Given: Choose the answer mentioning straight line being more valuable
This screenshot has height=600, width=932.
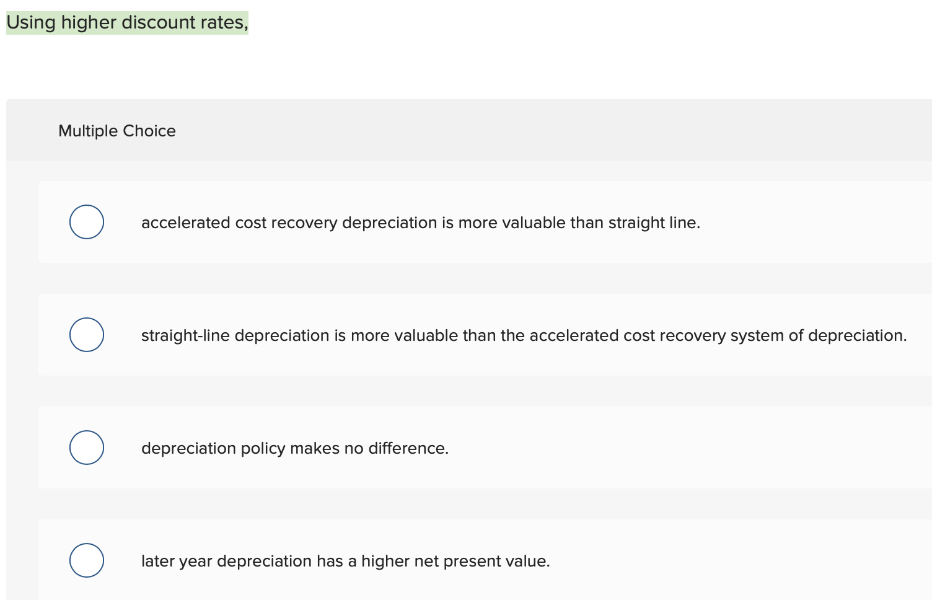Looking at the screenshot, I should coord(524,335).
